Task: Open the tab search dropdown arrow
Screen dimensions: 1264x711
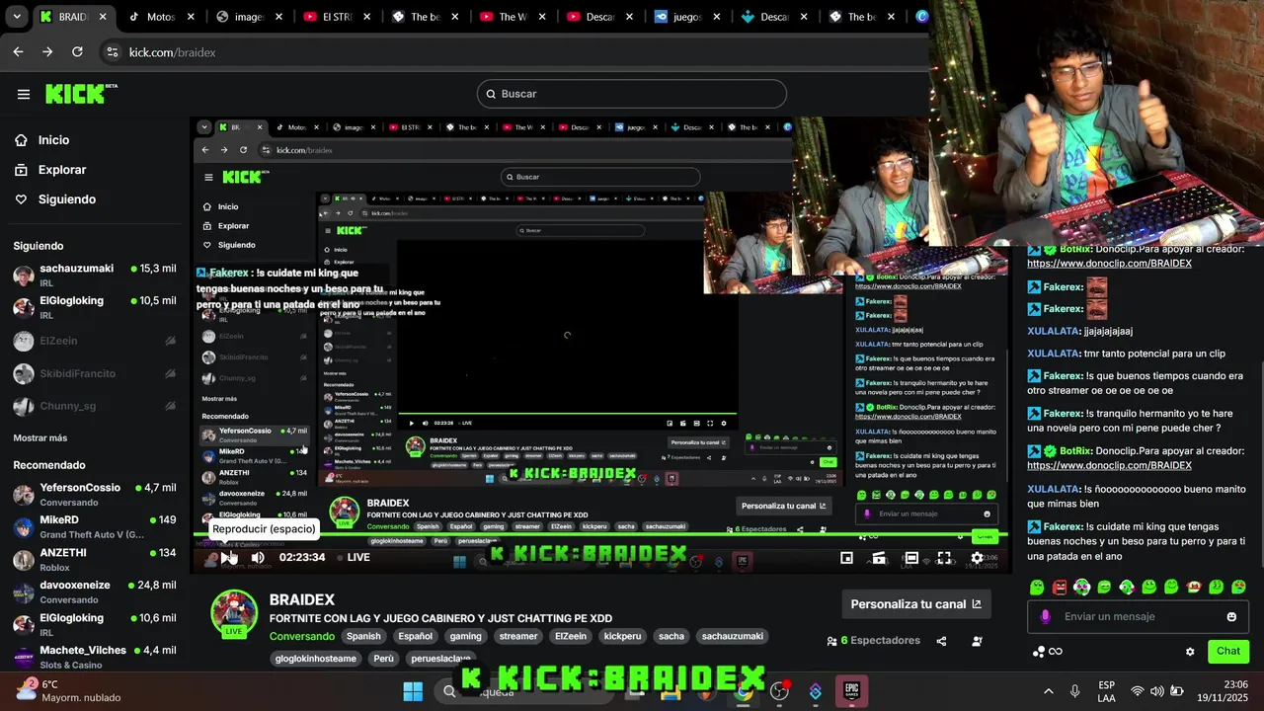Action: [17, 17]
